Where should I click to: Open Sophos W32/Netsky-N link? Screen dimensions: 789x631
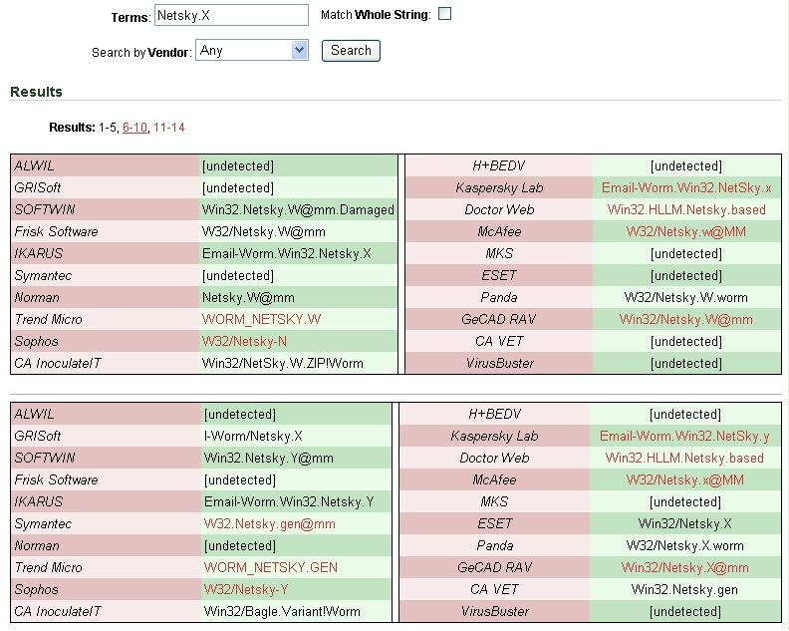pos(244,342)
